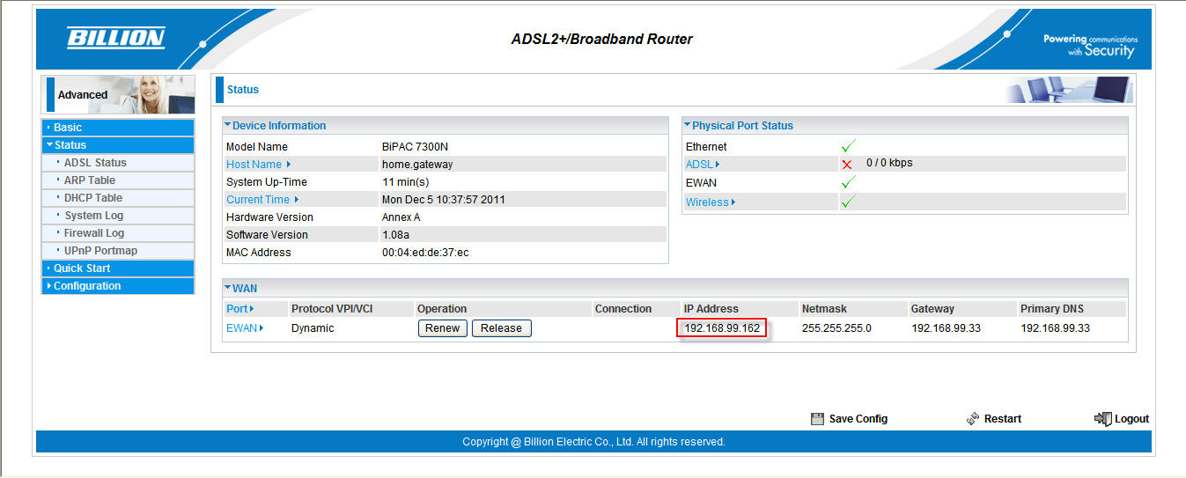Screen dimensions: 1186x478
Task: Click the Restart icon
Action: pyautogui.click(x=973, y=419)
